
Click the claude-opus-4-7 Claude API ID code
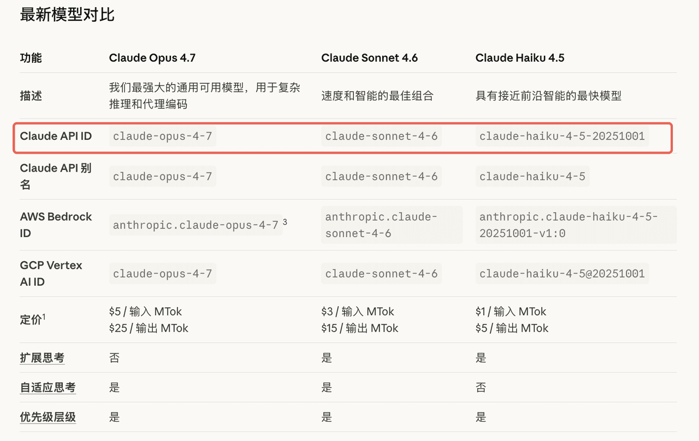[x=162, y=136]
